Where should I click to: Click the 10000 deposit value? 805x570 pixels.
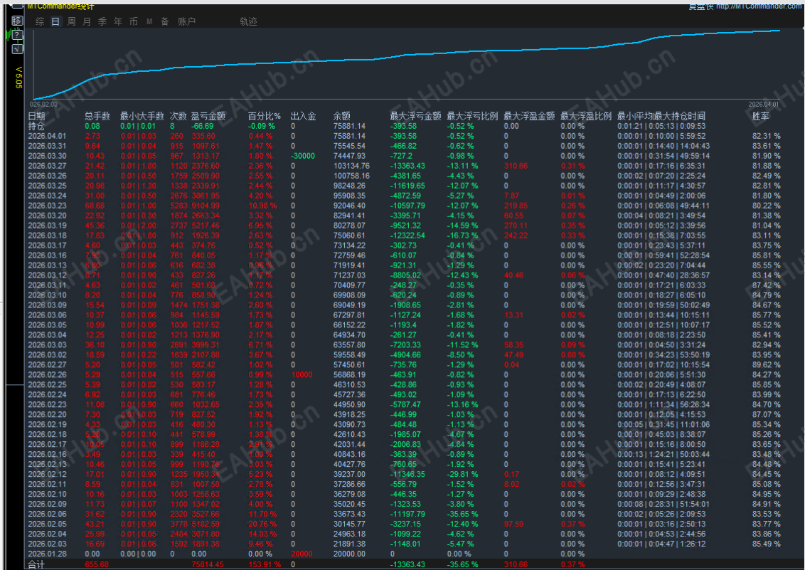(302, 375)
